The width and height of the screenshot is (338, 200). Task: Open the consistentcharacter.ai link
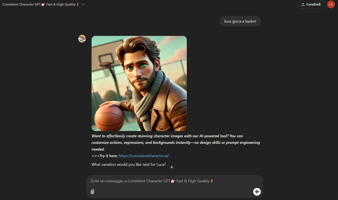coord(144,156)
